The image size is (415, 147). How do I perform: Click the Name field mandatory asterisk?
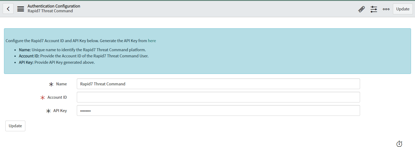[51, 84]
